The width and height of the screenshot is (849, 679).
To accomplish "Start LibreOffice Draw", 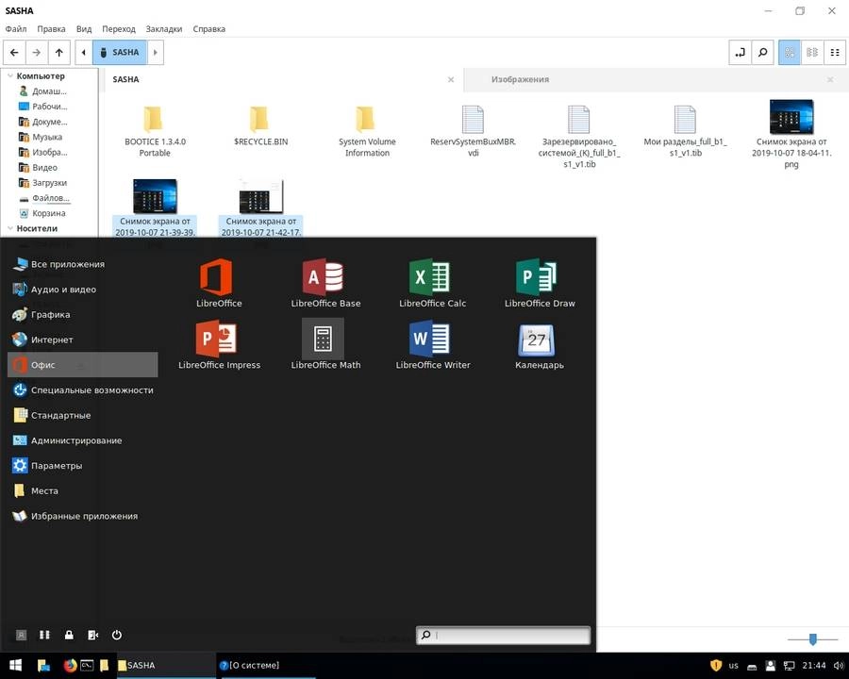I will click(540, 283).
